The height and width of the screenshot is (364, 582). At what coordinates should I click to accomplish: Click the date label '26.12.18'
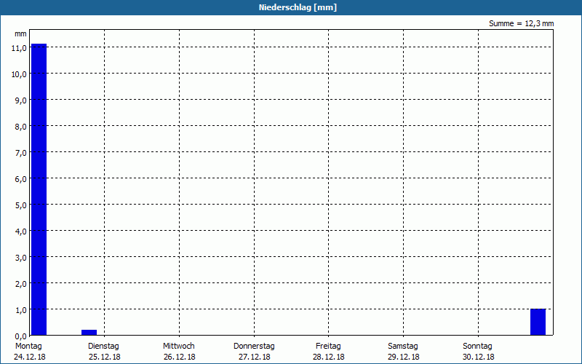click(x=179, y=357)
